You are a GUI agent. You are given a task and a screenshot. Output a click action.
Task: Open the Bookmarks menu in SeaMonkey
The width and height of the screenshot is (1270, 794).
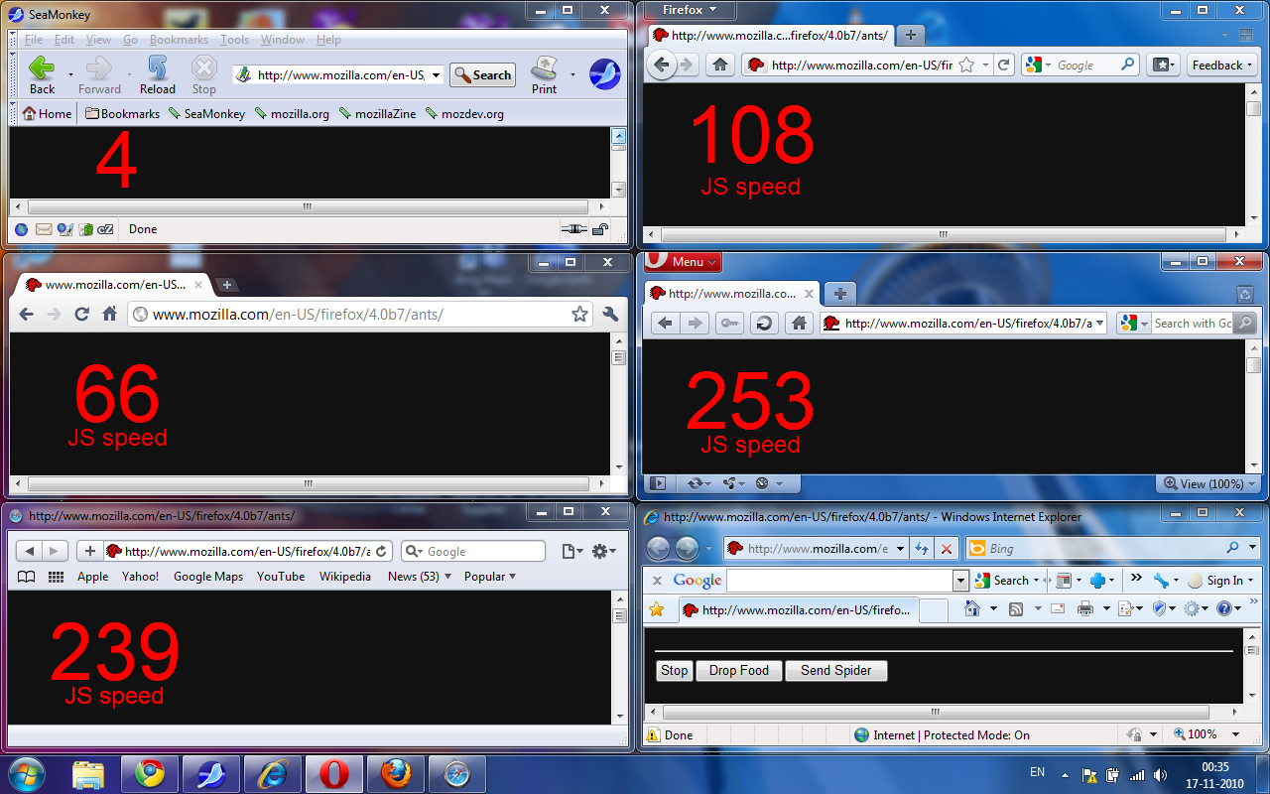click(179, 40)
